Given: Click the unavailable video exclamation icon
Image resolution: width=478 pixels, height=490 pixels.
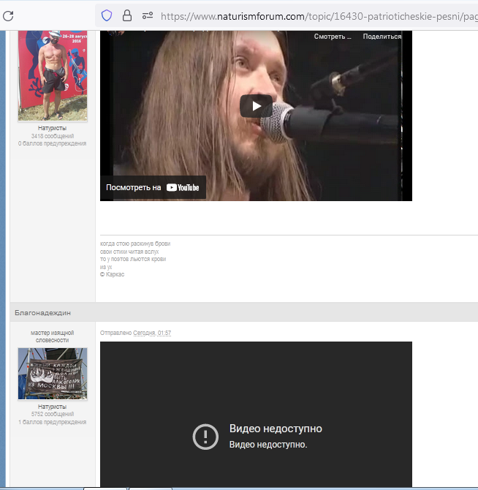Looking at the screenshot, I should [205, 437].
